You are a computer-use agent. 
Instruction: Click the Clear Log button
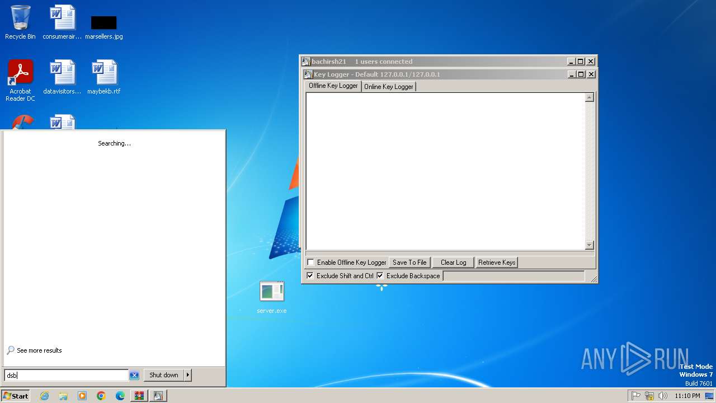coord(453,263)
